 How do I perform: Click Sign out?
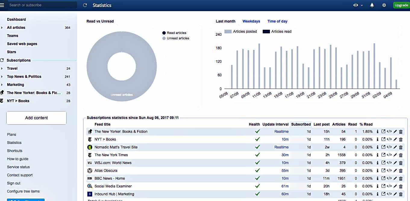pos(14,183)
